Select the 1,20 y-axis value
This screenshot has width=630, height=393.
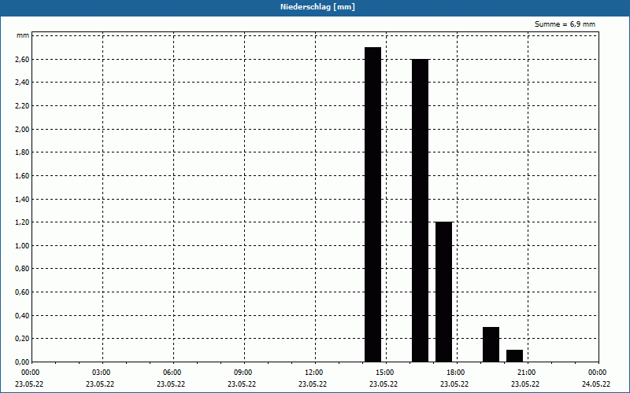tap(22, 222)
